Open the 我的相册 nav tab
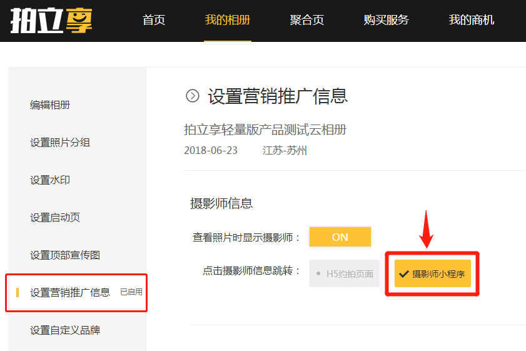526x351 pixels. tap(228, 20)
